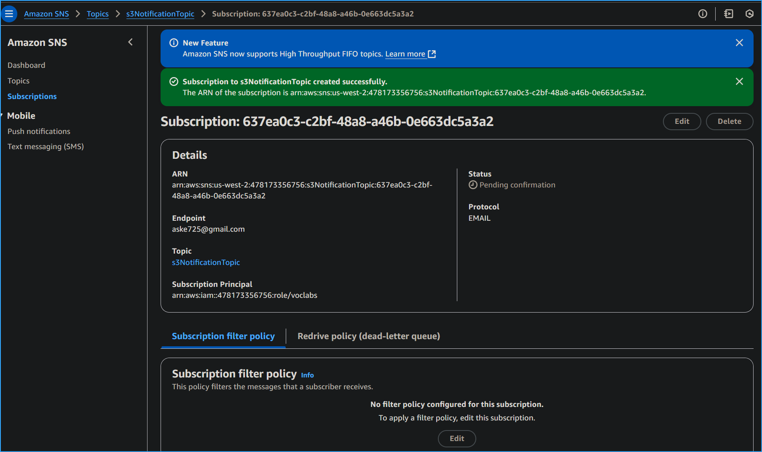
Task: Click Edit under the filter policy section
Action: [457, 439]
